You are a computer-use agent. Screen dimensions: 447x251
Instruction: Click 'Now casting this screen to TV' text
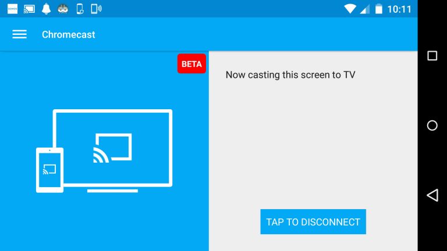coord(290,75)
